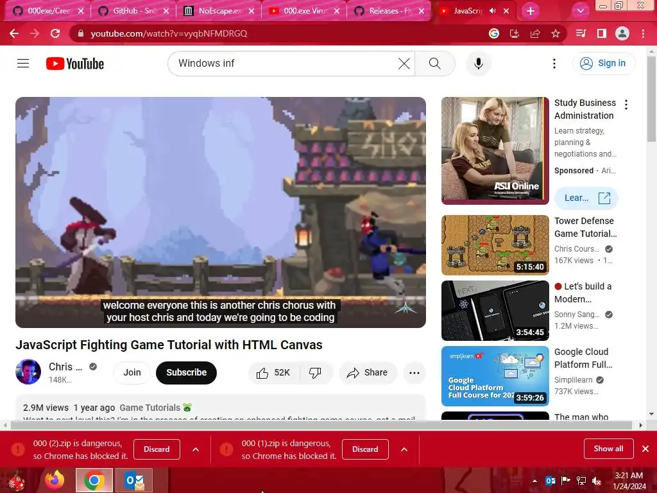Screen dimensions: 657x493
Task: Expand options for 000 (2).zip download
Action: 195,449
